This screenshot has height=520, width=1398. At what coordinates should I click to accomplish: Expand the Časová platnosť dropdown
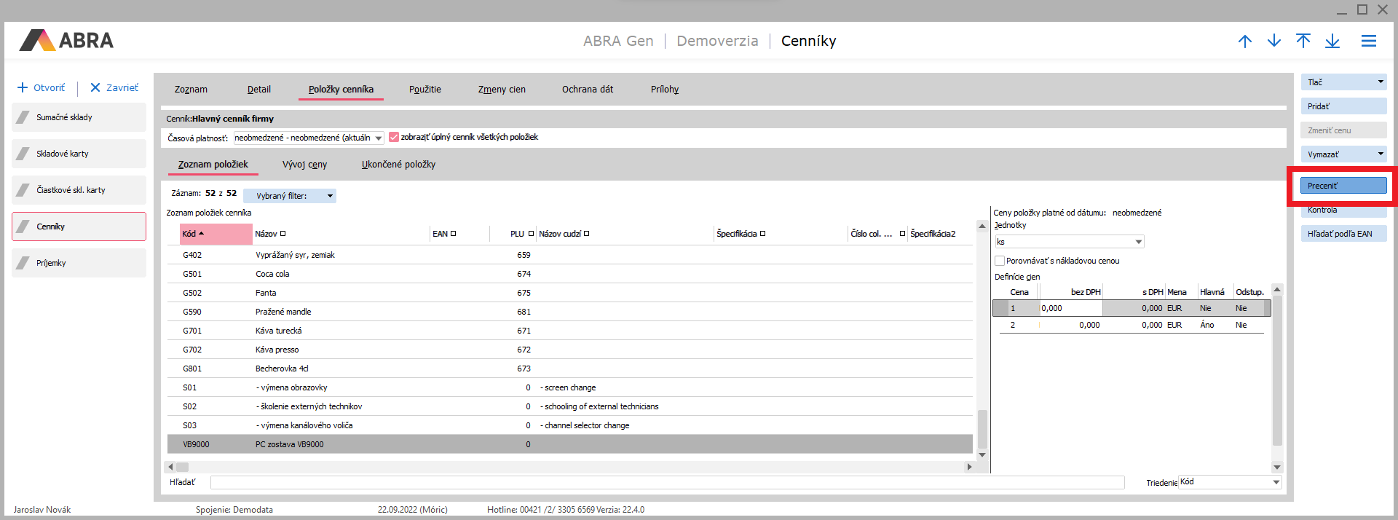379,138
